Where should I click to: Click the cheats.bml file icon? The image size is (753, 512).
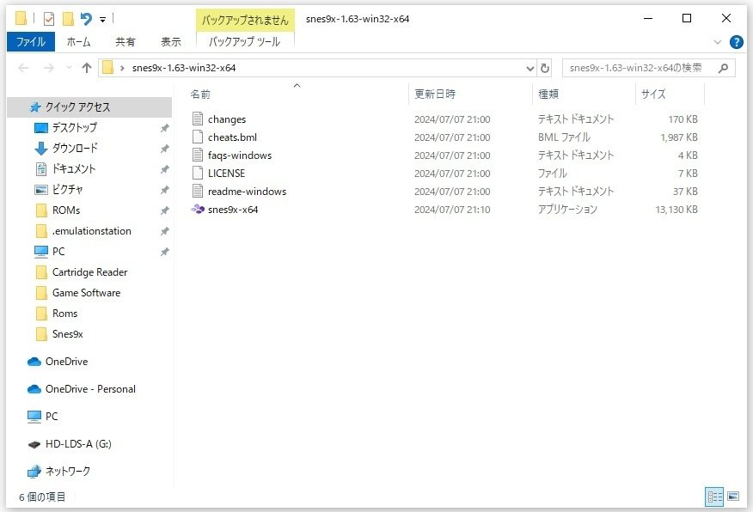pos(198,137)
